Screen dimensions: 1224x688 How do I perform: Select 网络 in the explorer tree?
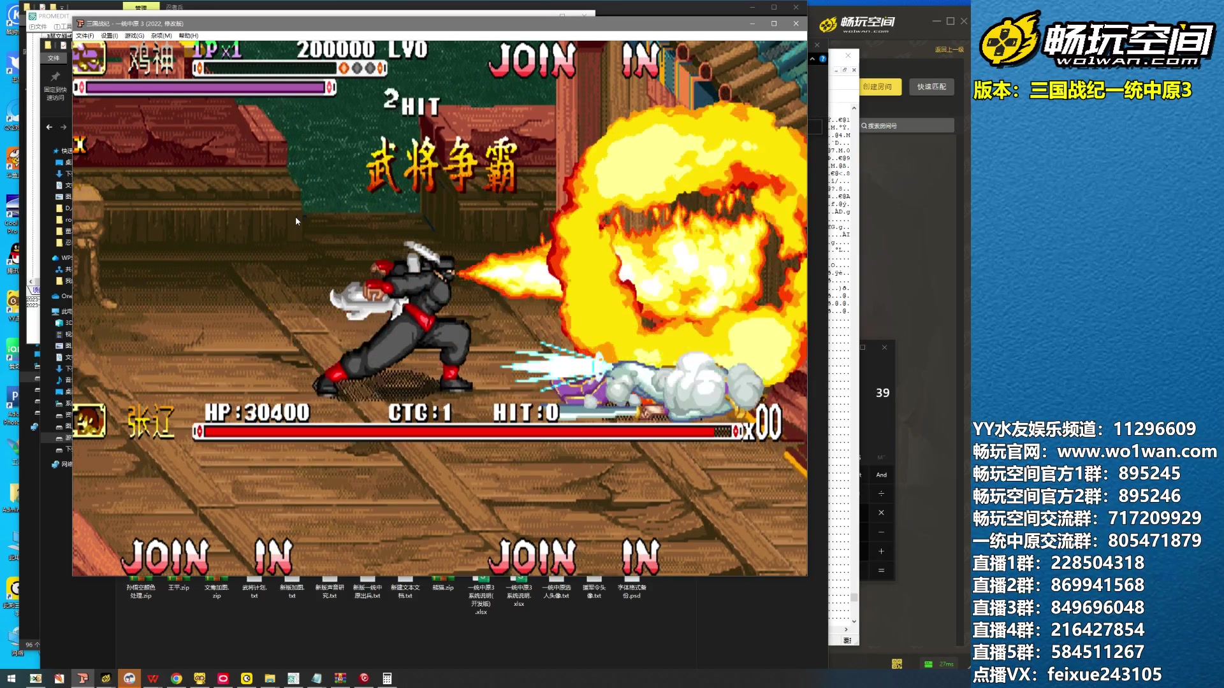click(62, 464)
